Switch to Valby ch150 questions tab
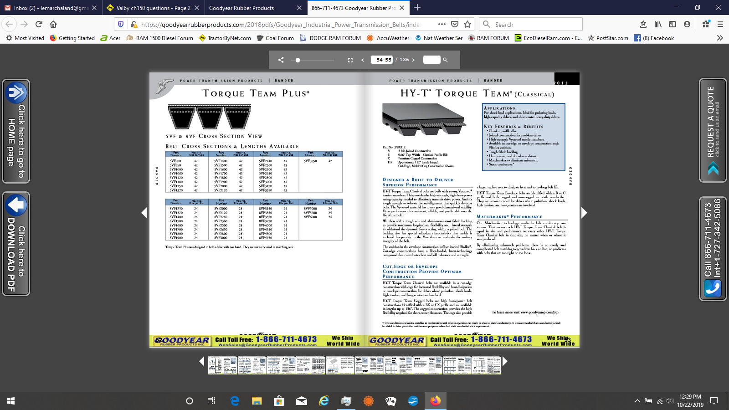Viewport: 729px width, 410px height. [153, 8]
